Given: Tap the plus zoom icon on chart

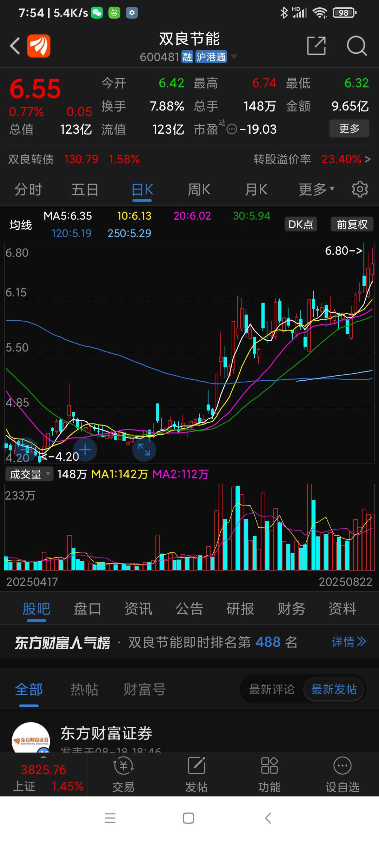Looking at the screenshot, I should pyautogui.click(x=85, y=450).
